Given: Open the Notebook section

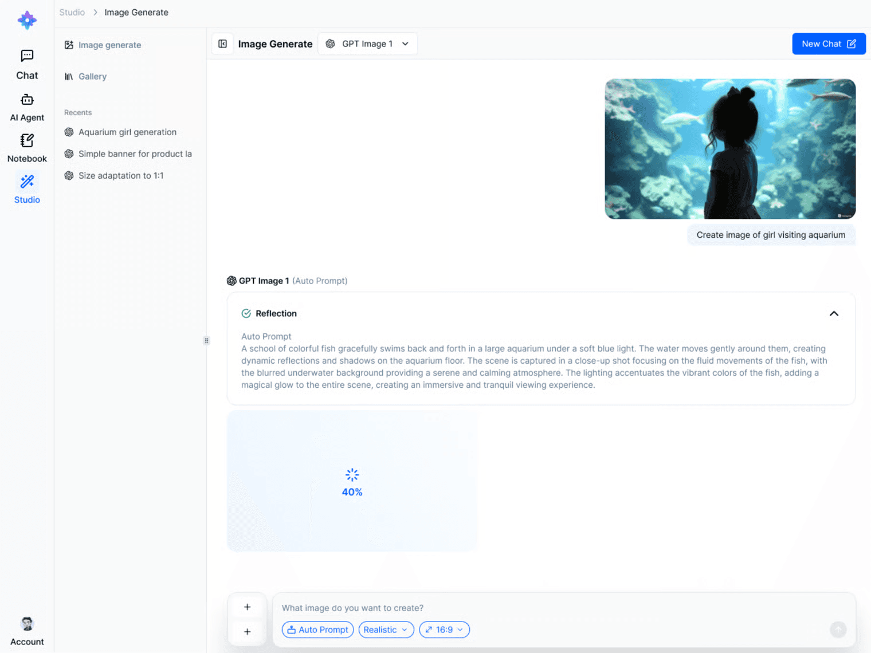Looking at the screenshot, I should coord(27,148).
